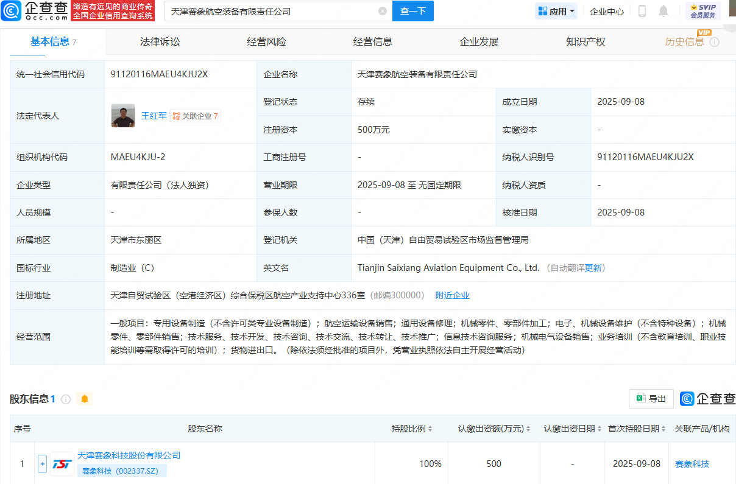Expand the shareholder row plus button

pos(42,464)
